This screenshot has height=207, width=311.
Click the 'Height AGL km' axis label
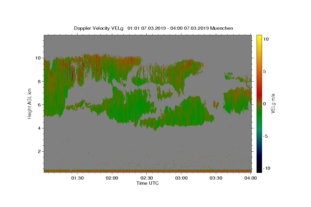(x=30, y=103)
